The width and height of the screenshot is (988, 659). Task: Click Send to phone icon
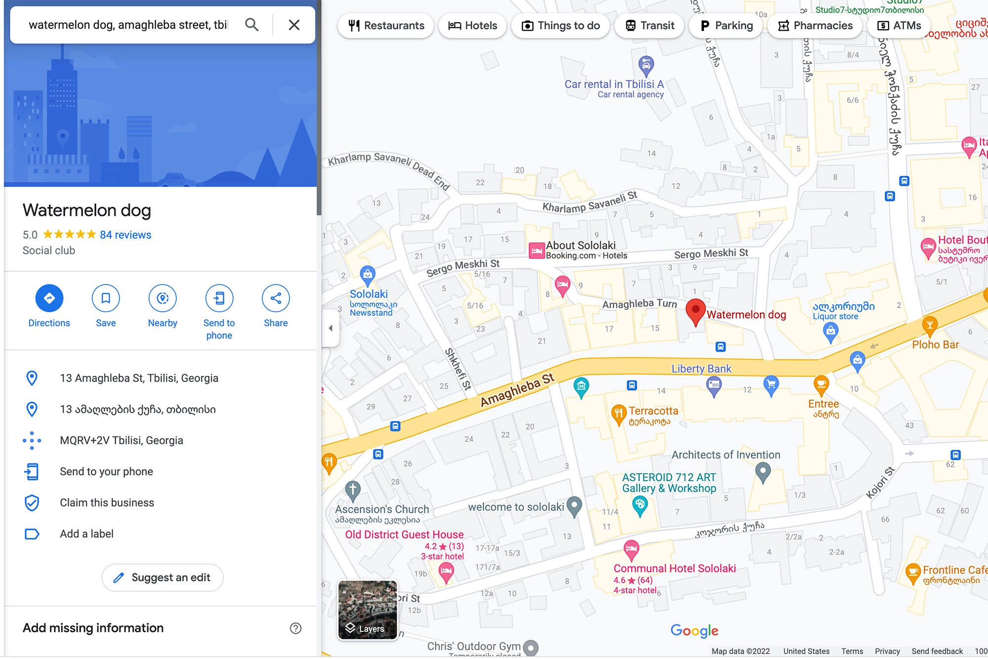pyautogui.click(x=219, y=298)
